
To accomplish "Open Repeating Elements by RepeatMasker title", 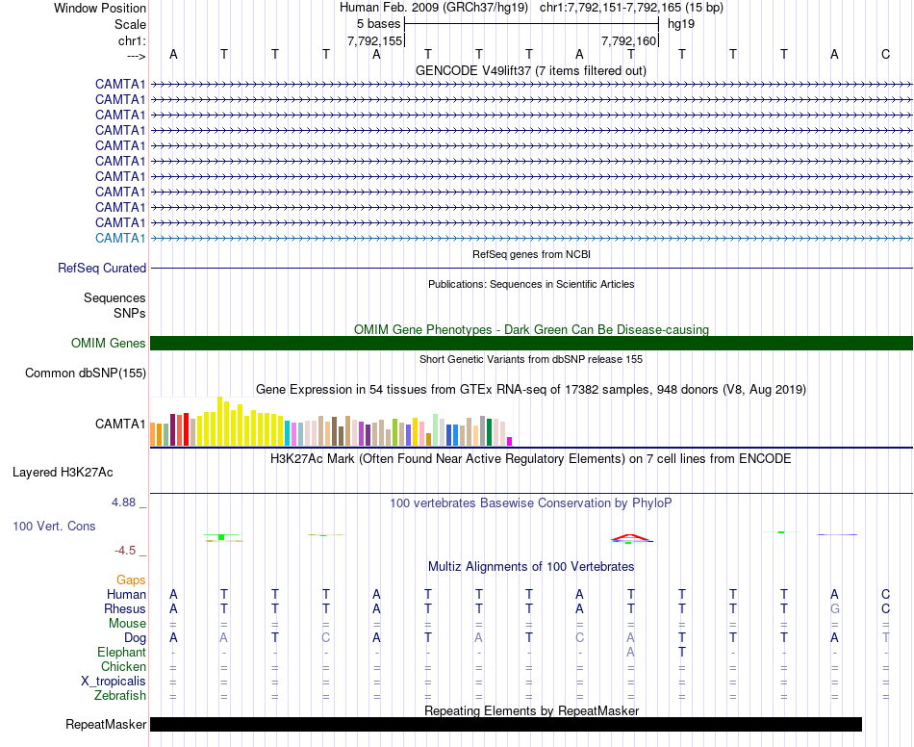I will 532,710.
